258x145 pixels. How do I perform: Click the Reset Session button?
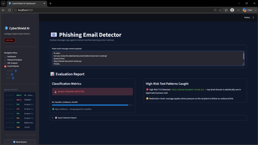click(20, 142)
